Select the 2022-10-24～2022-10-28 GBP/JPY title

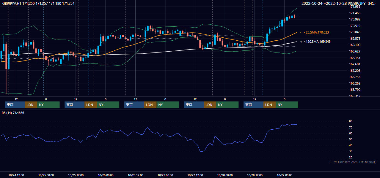[x=339, y=3]
